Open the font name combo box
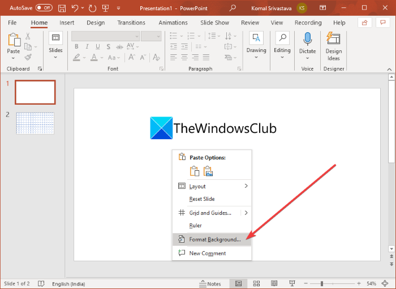 [105, 36]
